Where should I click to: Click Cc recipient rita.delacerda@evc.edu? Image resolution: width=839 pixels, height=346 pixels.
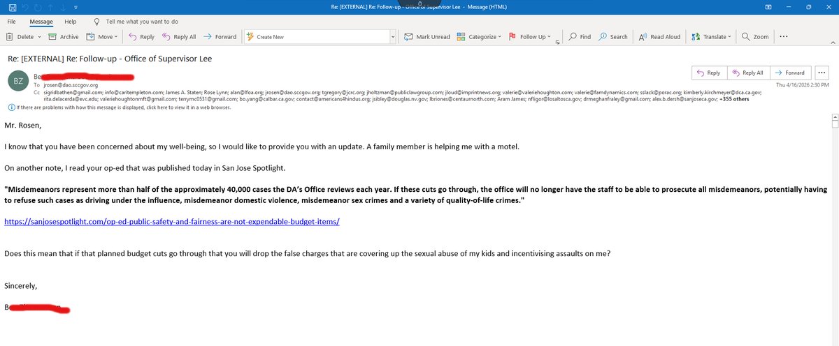click(x=71, y=100)
